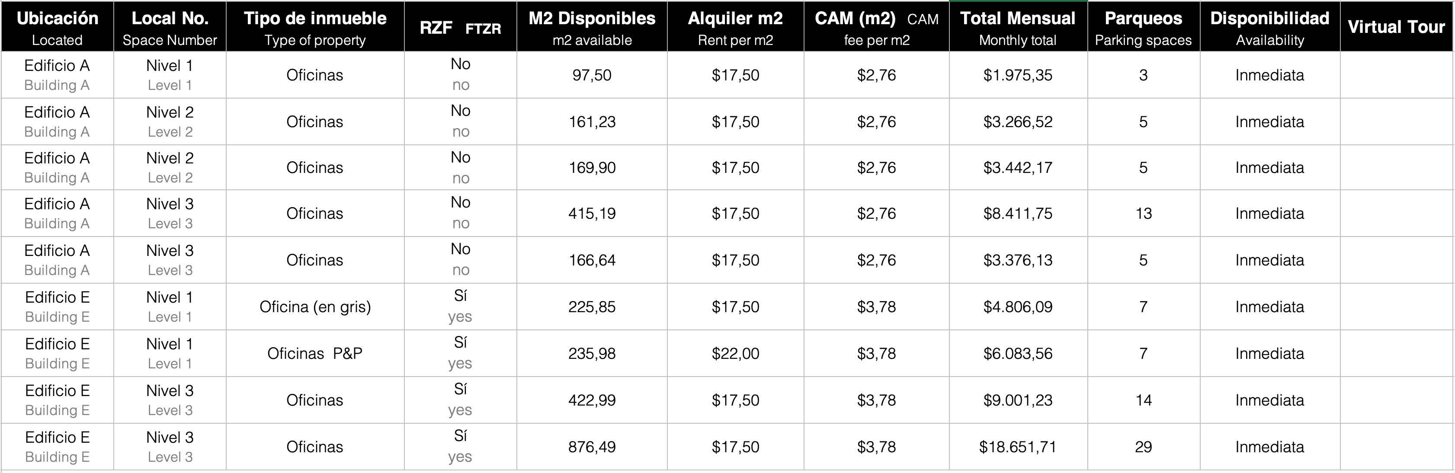Select the Oficina (en gris) cell
The height and width of the screenshot is (473, 1455).
click(x=315, y=307)
